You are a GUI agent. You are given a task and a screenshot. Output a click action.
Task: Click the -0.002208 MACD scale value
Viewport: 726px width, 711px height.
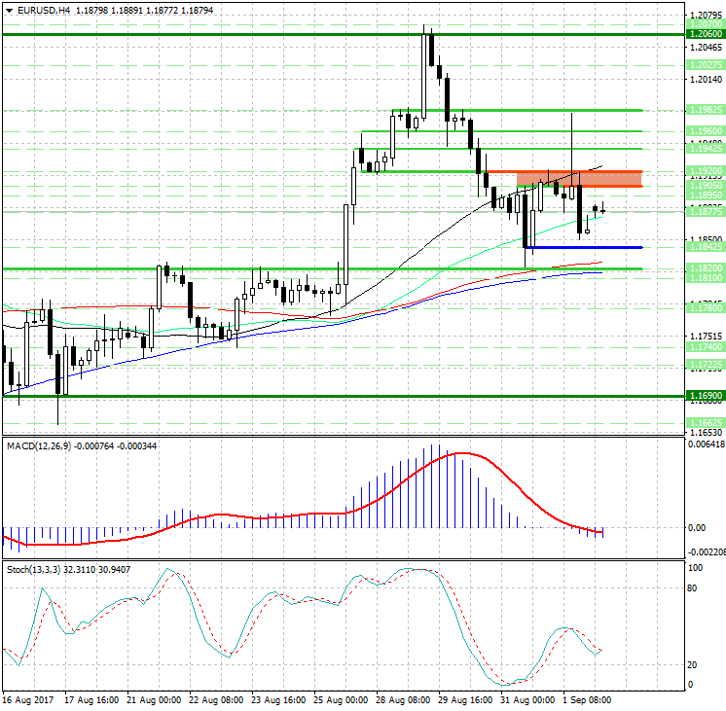point(707,552)
